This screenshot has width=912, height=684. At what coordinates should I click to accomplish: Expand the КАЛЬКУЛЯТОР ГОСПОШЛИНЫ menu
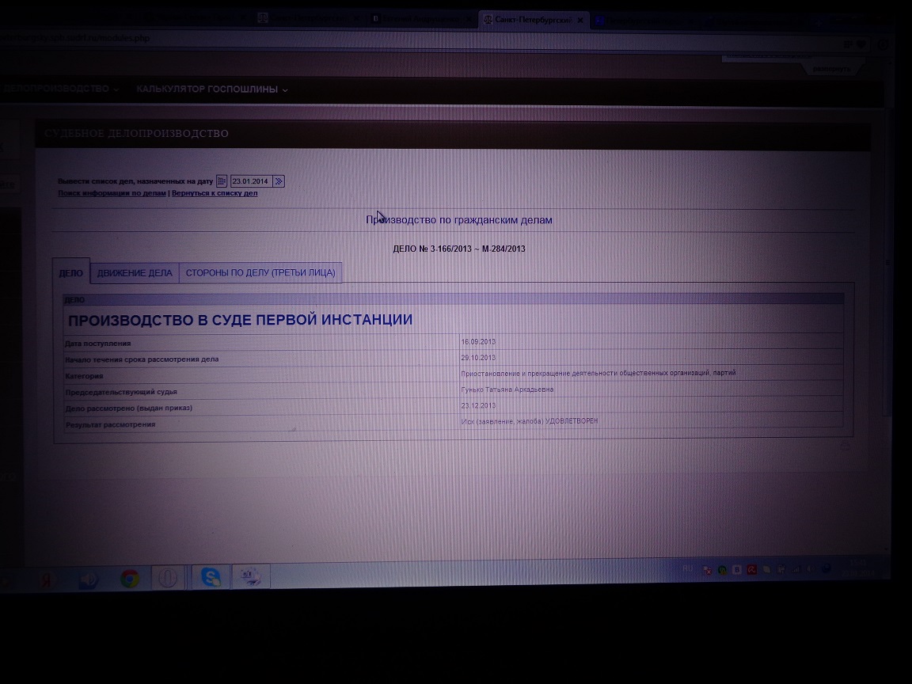211,89
